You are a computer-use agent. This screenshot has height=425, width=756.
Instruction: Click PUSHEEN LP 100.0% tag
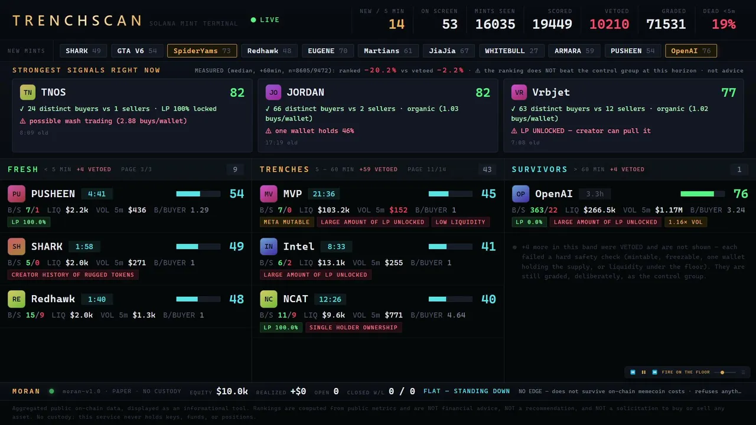29,223
